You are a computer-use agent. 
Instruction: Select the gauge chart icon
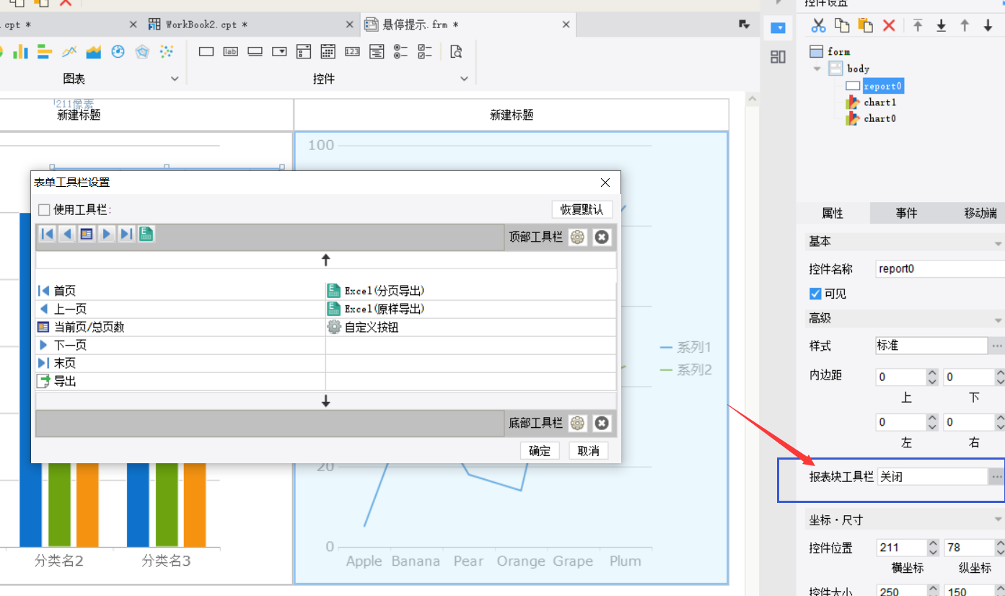pyautogui.click(x=118, y=51)
